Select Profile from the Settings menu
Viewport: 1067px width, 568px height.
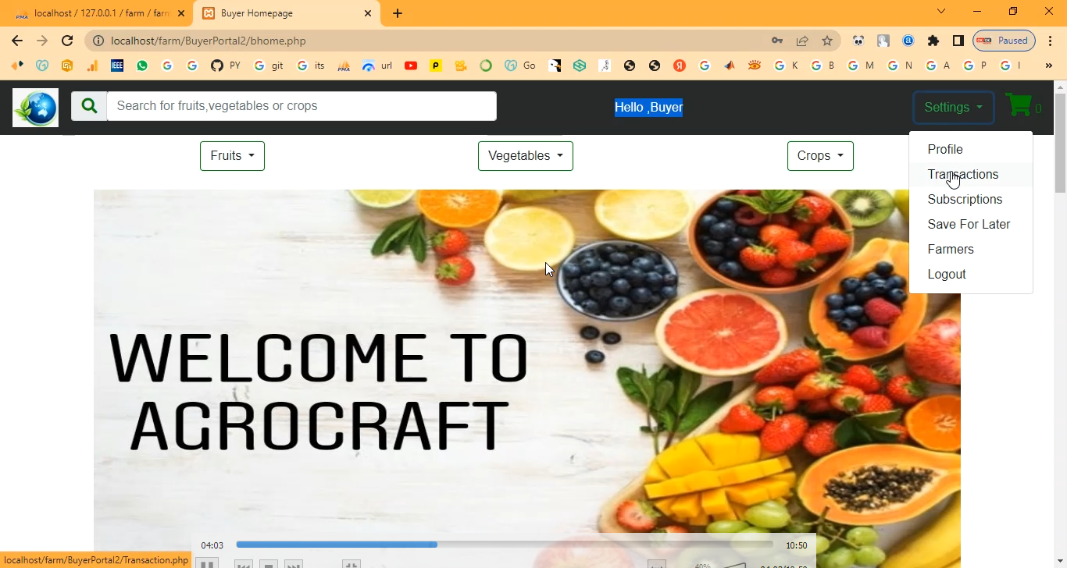[971, 150]
